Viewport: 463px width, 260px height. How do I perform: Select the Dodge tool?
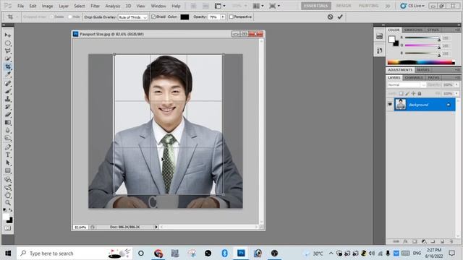(x=8, y=138)
